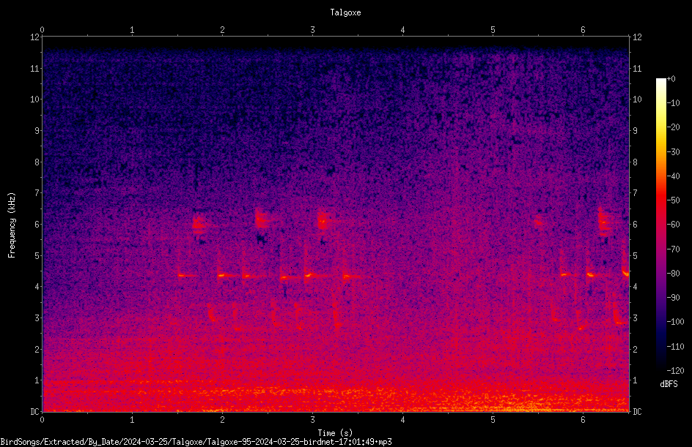This screenshot has height=447, width=692.
Task: Click the Frequency (kHz) axis label
Action: click(12, 225)
